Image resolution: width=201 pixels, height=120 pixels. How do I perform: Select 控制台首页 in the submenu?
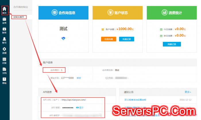[20, 17]
